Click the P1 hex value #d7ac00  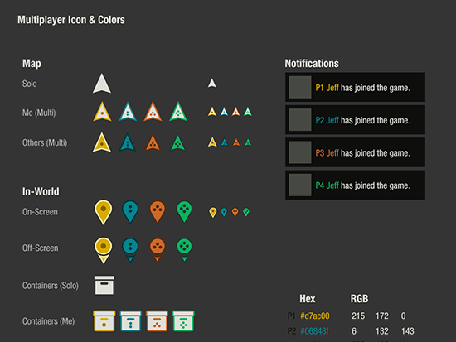coord(315,316)
